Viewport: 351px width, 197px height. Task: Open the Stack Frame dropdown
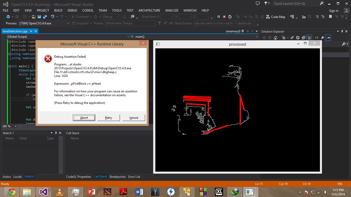tap(253, 23)
